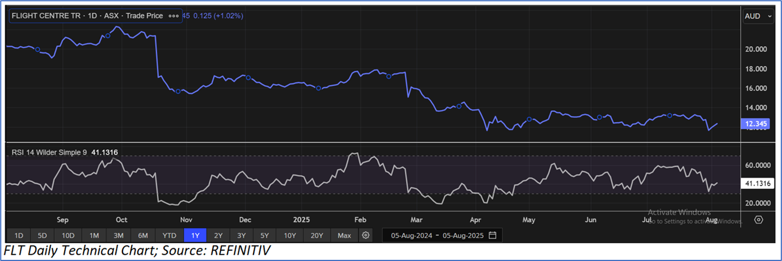Click the 0.125 (+1.02%) price change text

point(218,16)
